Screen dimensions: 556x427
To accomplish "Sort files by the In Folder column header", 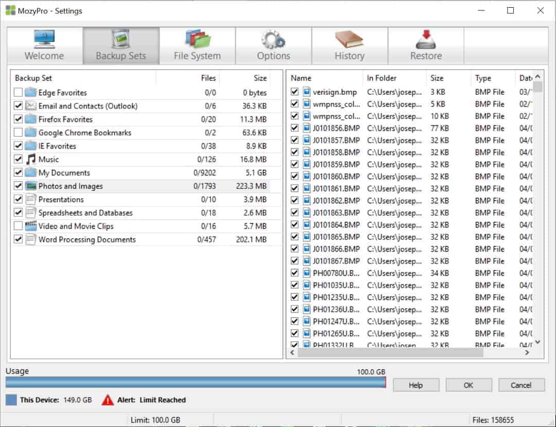I will coord(394,78).
